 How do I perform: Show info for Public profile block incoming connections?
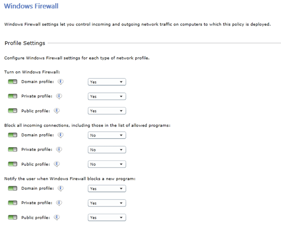[x=57, y=164]
